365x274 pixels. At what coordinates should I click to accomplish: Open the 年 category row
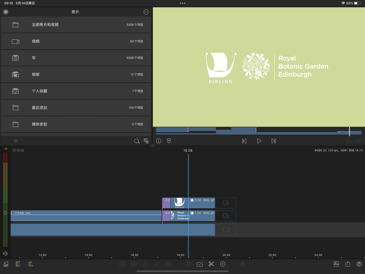(x=76, y=58)
